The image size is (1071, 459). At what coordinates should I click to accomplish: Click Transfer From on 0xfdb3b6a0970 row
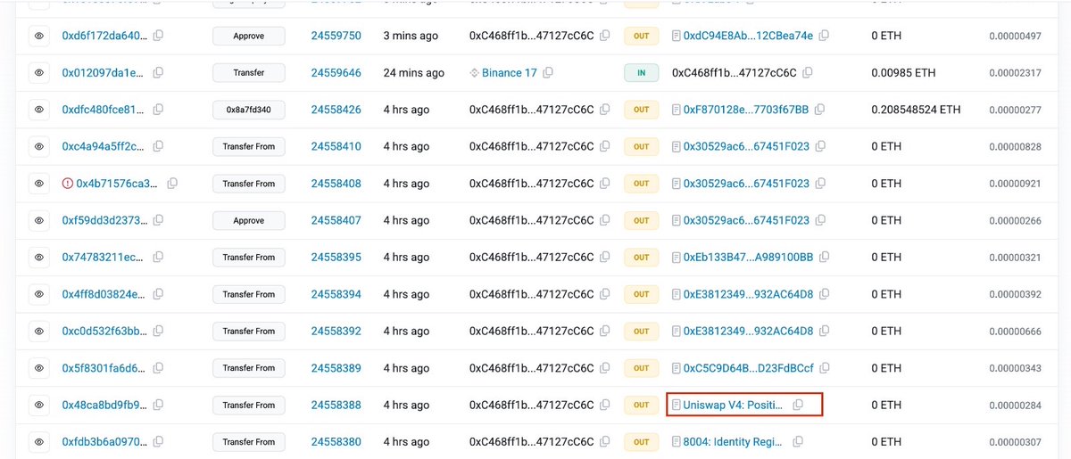pos(249,442)
